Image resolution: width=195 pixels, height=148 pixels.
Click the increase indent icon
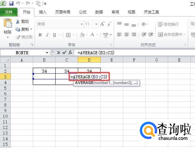[151, 34]
